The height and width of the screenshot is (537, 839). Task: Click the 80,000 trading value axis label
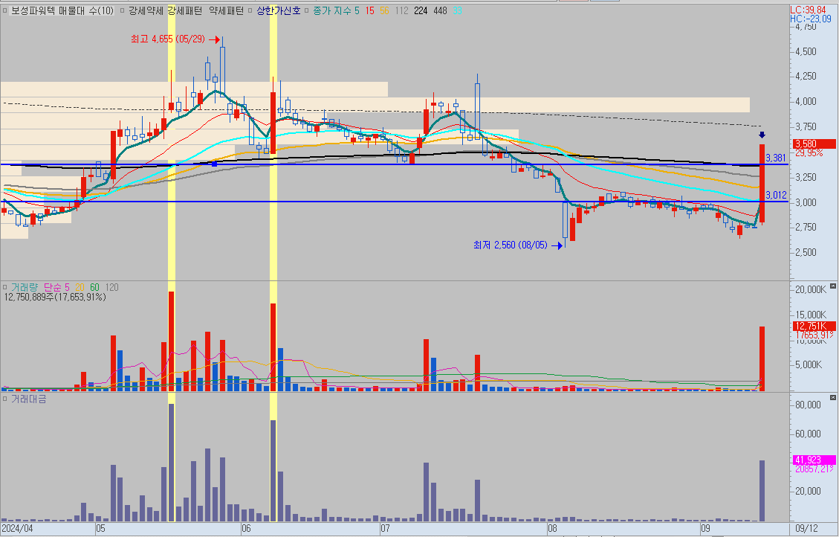808,405
